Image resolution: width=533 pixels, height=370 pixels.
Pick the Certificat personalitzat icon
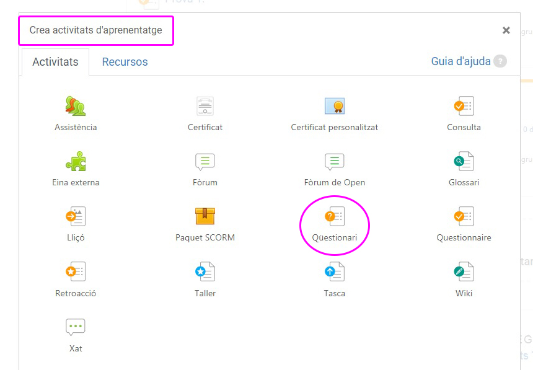click(x=335, y=106)
